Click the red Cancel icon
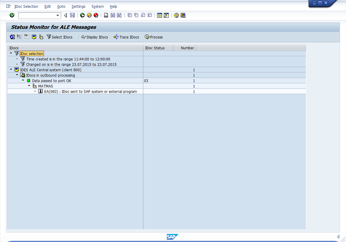 [x=96, y=15]
